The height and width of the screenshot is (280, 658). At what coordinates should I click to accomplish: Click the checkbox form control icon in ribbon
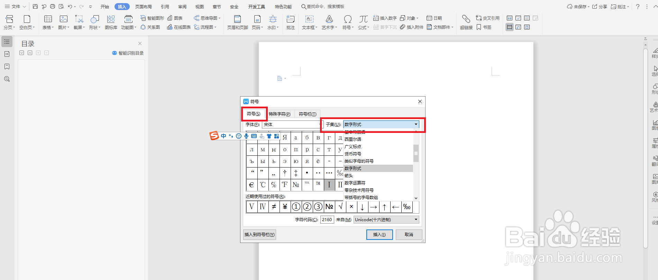pos(518,18)
